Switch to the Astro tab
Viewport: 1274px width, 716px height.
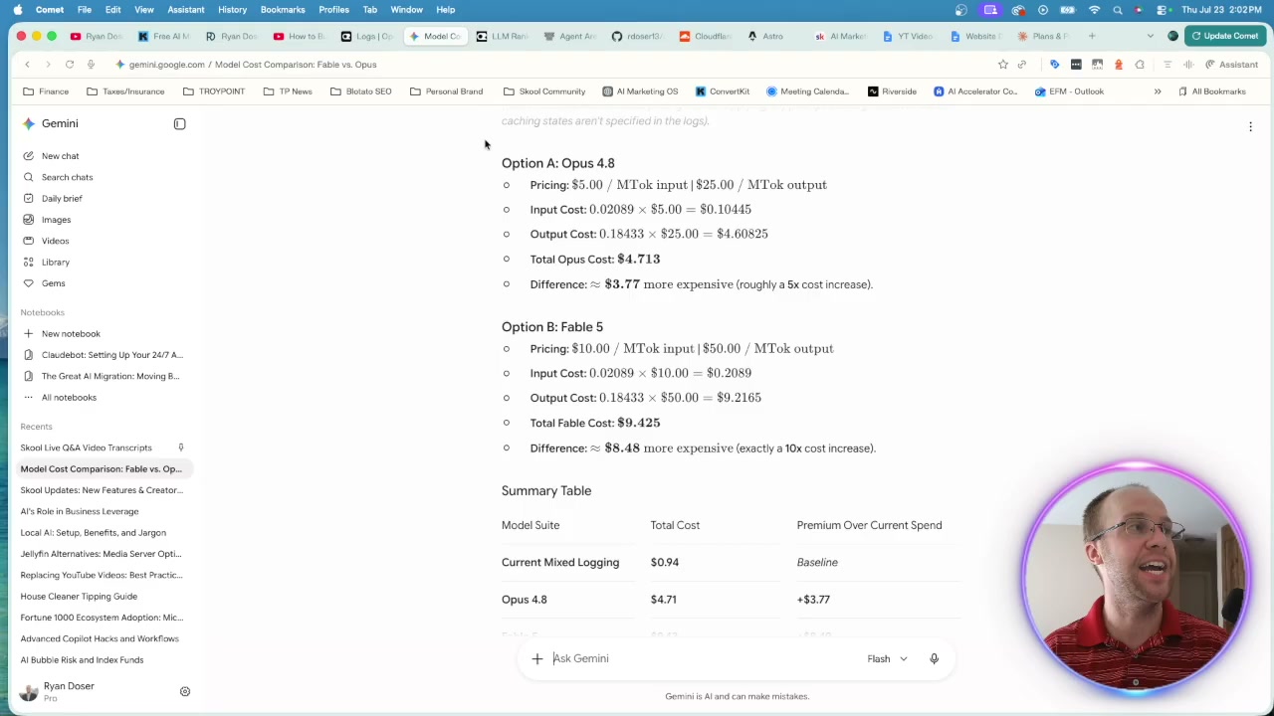765,36
